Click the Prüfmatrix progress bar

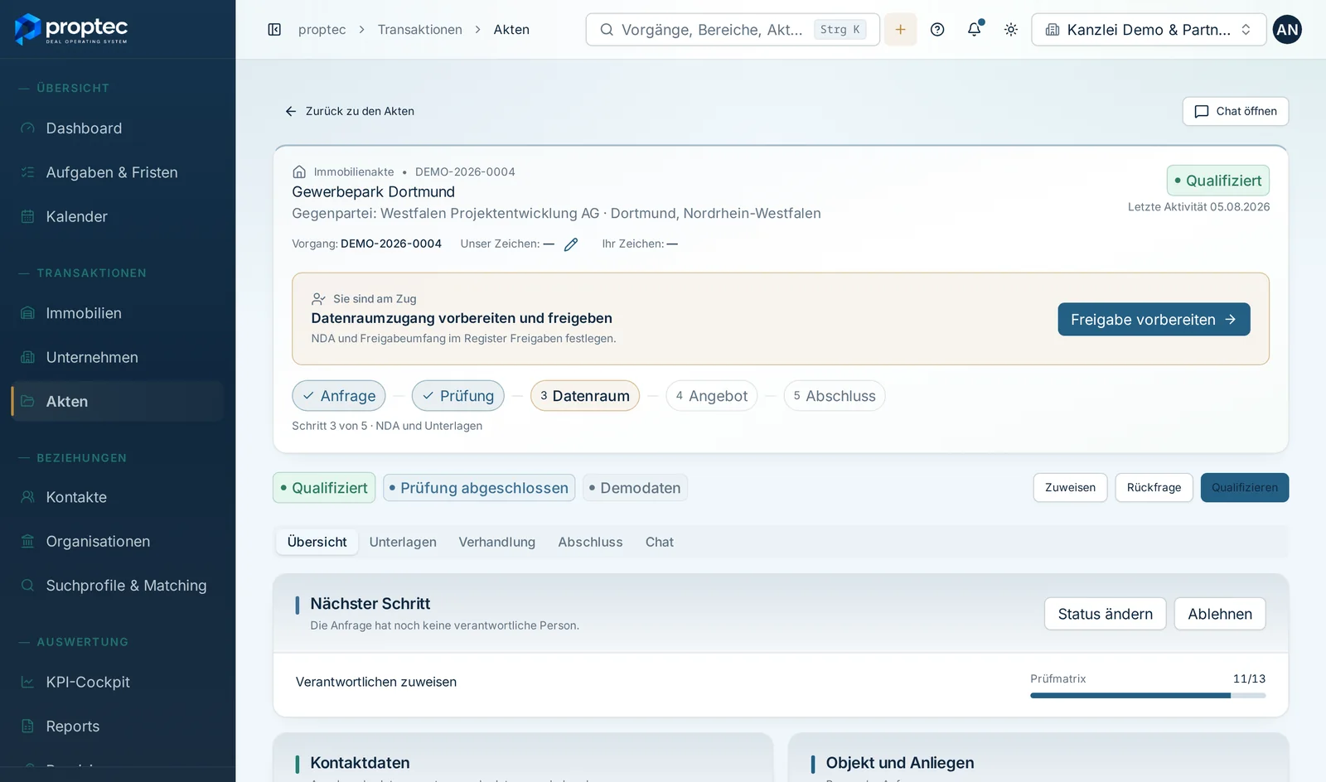(x=1148, y=695)
